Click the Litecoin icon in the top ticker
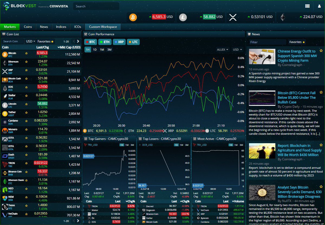Screen dimensions: 325x225 pyautogui.click(x=183, y=17)
